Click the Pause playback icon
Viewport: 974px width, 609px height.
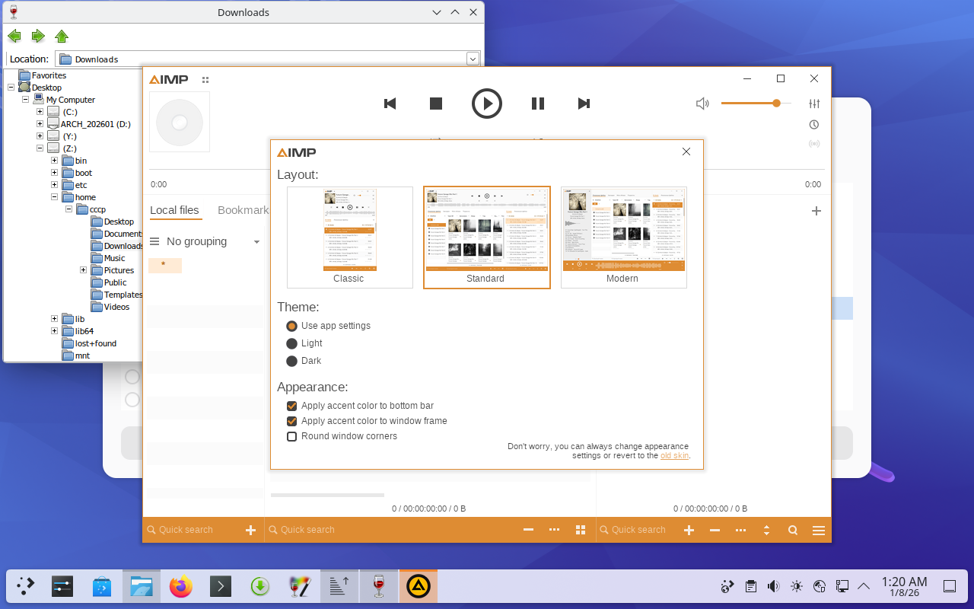pyautogui.click(x=537, y=104)
